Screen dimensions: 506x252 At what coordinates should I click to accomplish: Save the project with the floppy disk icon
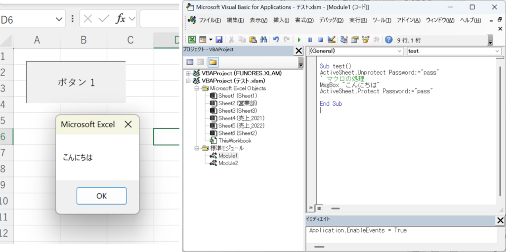tap(219, 40)
